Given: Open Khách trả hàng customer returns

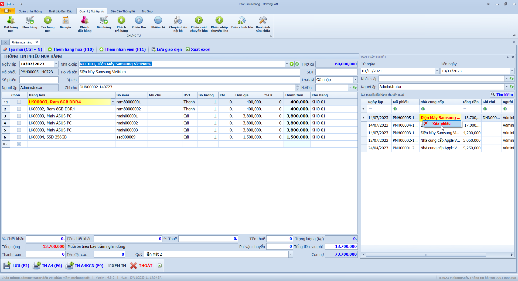Looking at the screenshot, I should [x=121, y=24].
